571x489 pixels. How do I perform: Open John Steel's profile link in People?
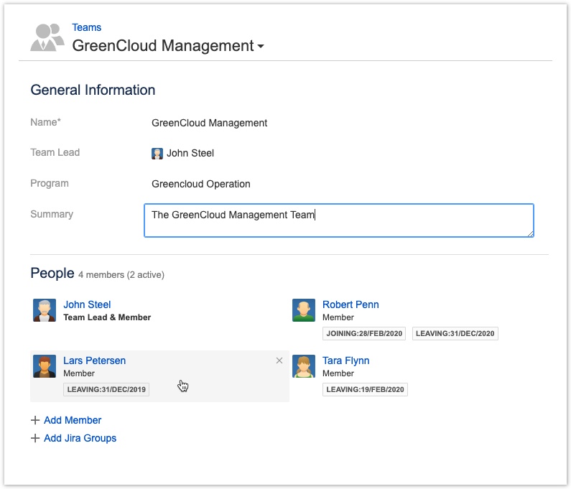click(x=87, y=304)
